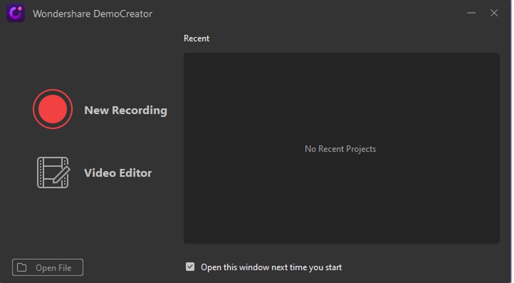The height and width of the screenshot is (283, 514).
Task: Click the Video Editor filmstrip icon
Action: click(49, 172)
